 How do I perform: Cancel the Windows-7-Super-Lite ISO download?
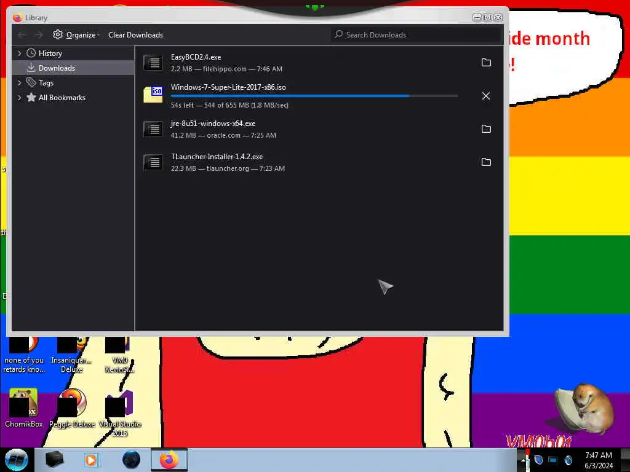coord(486,96)
